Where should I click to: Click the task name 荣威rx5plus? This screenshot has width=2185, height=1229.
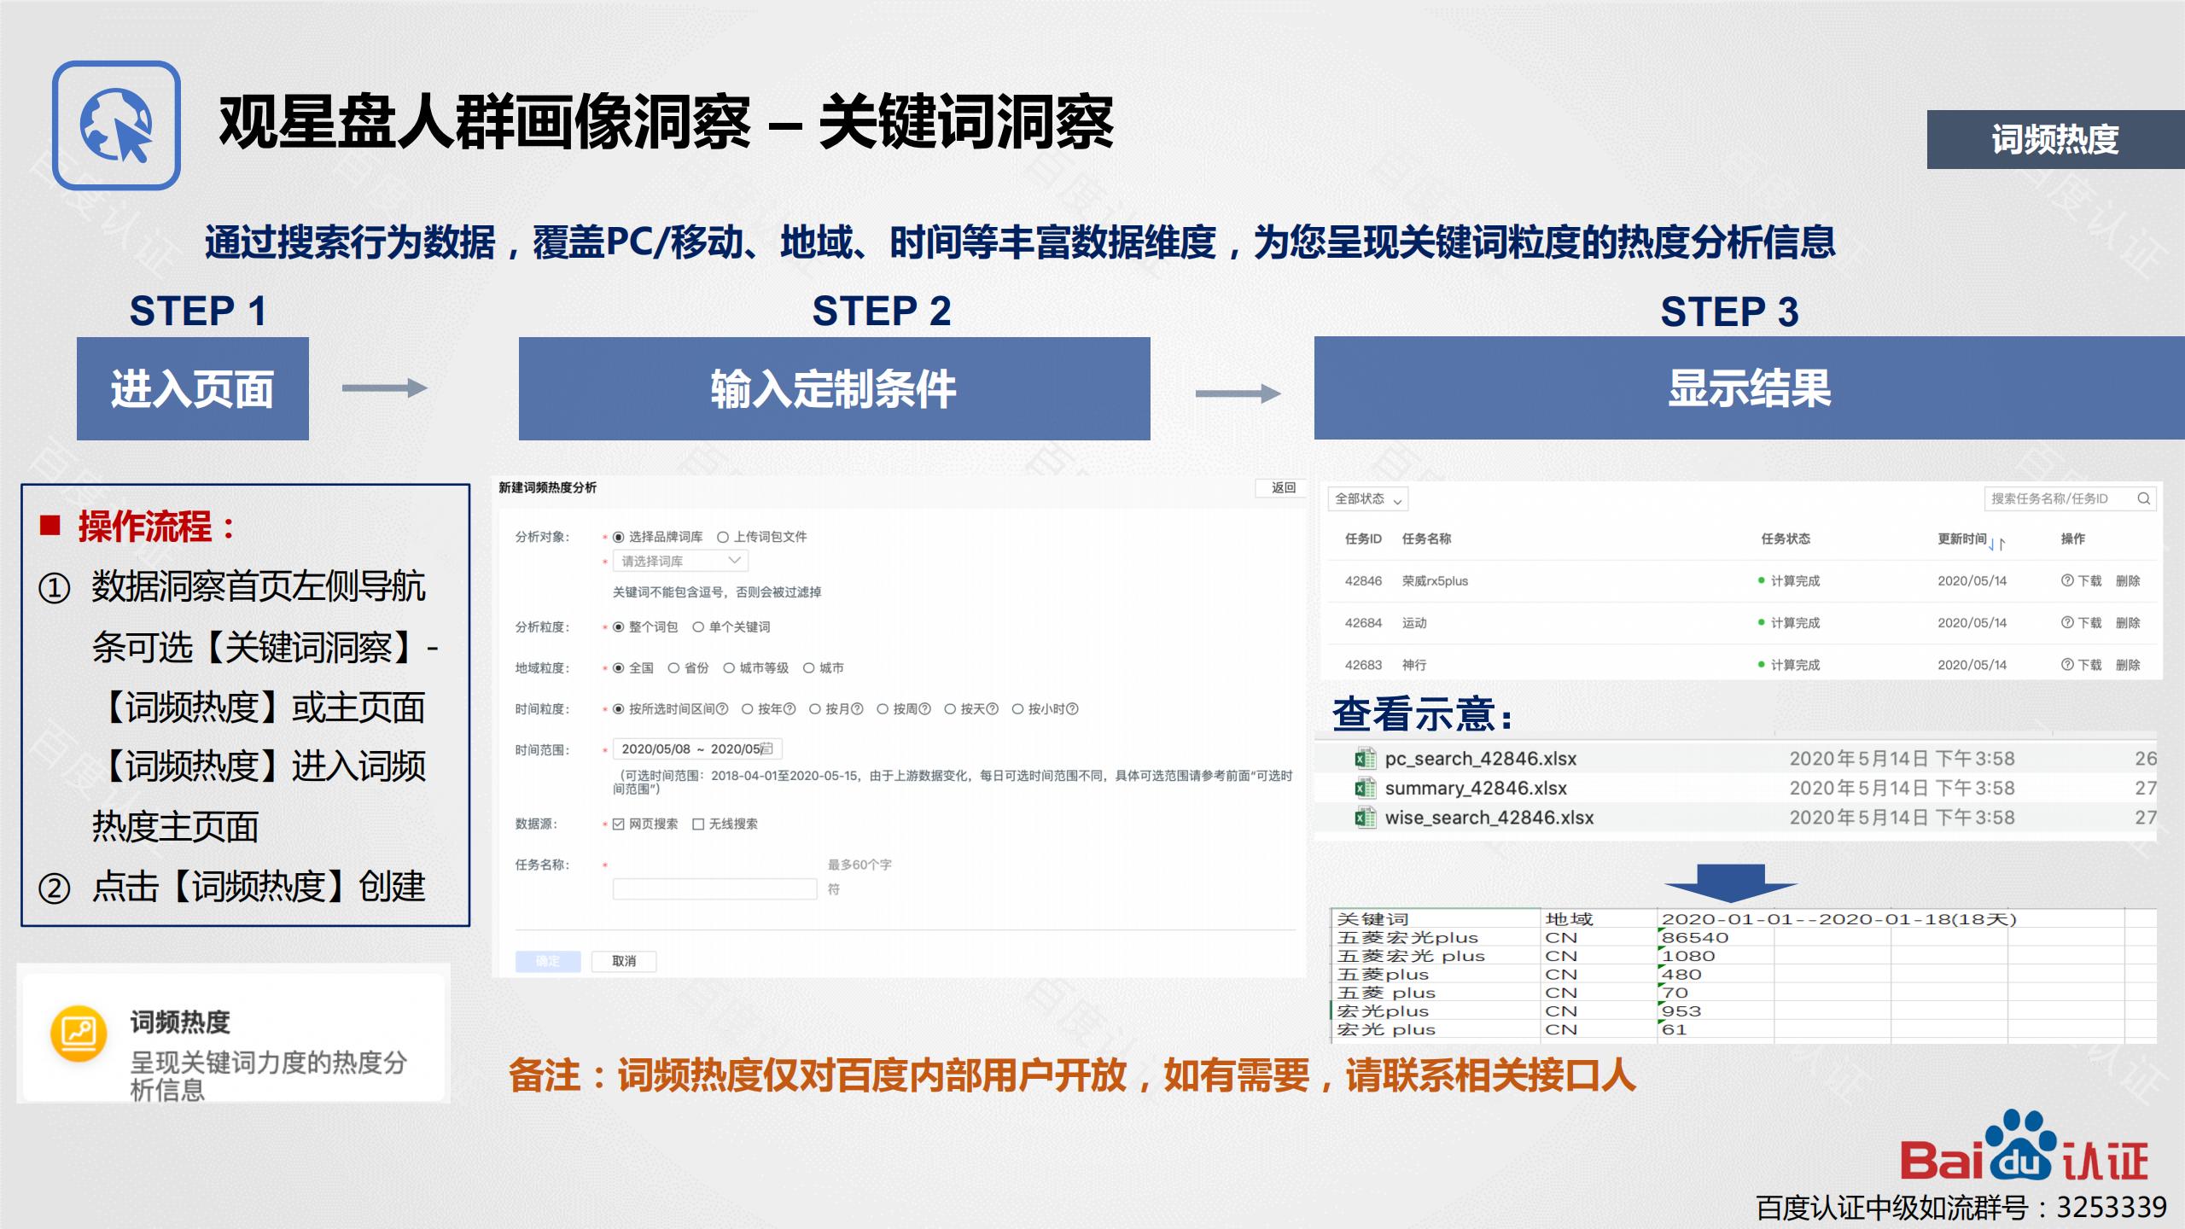1435,580
